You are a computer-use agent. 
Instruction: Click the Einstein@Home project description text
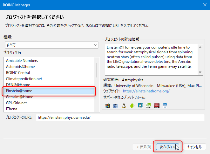pos(150,57)
